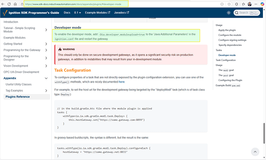Click the flame icon in the warning box
The width and height of the screenshot is (266, 160).
(x=60, y=49)
